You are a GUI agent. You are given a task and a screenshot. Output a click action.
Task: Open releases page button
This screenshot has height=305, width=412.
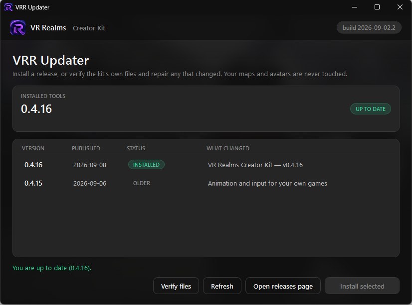pos(283,286)
